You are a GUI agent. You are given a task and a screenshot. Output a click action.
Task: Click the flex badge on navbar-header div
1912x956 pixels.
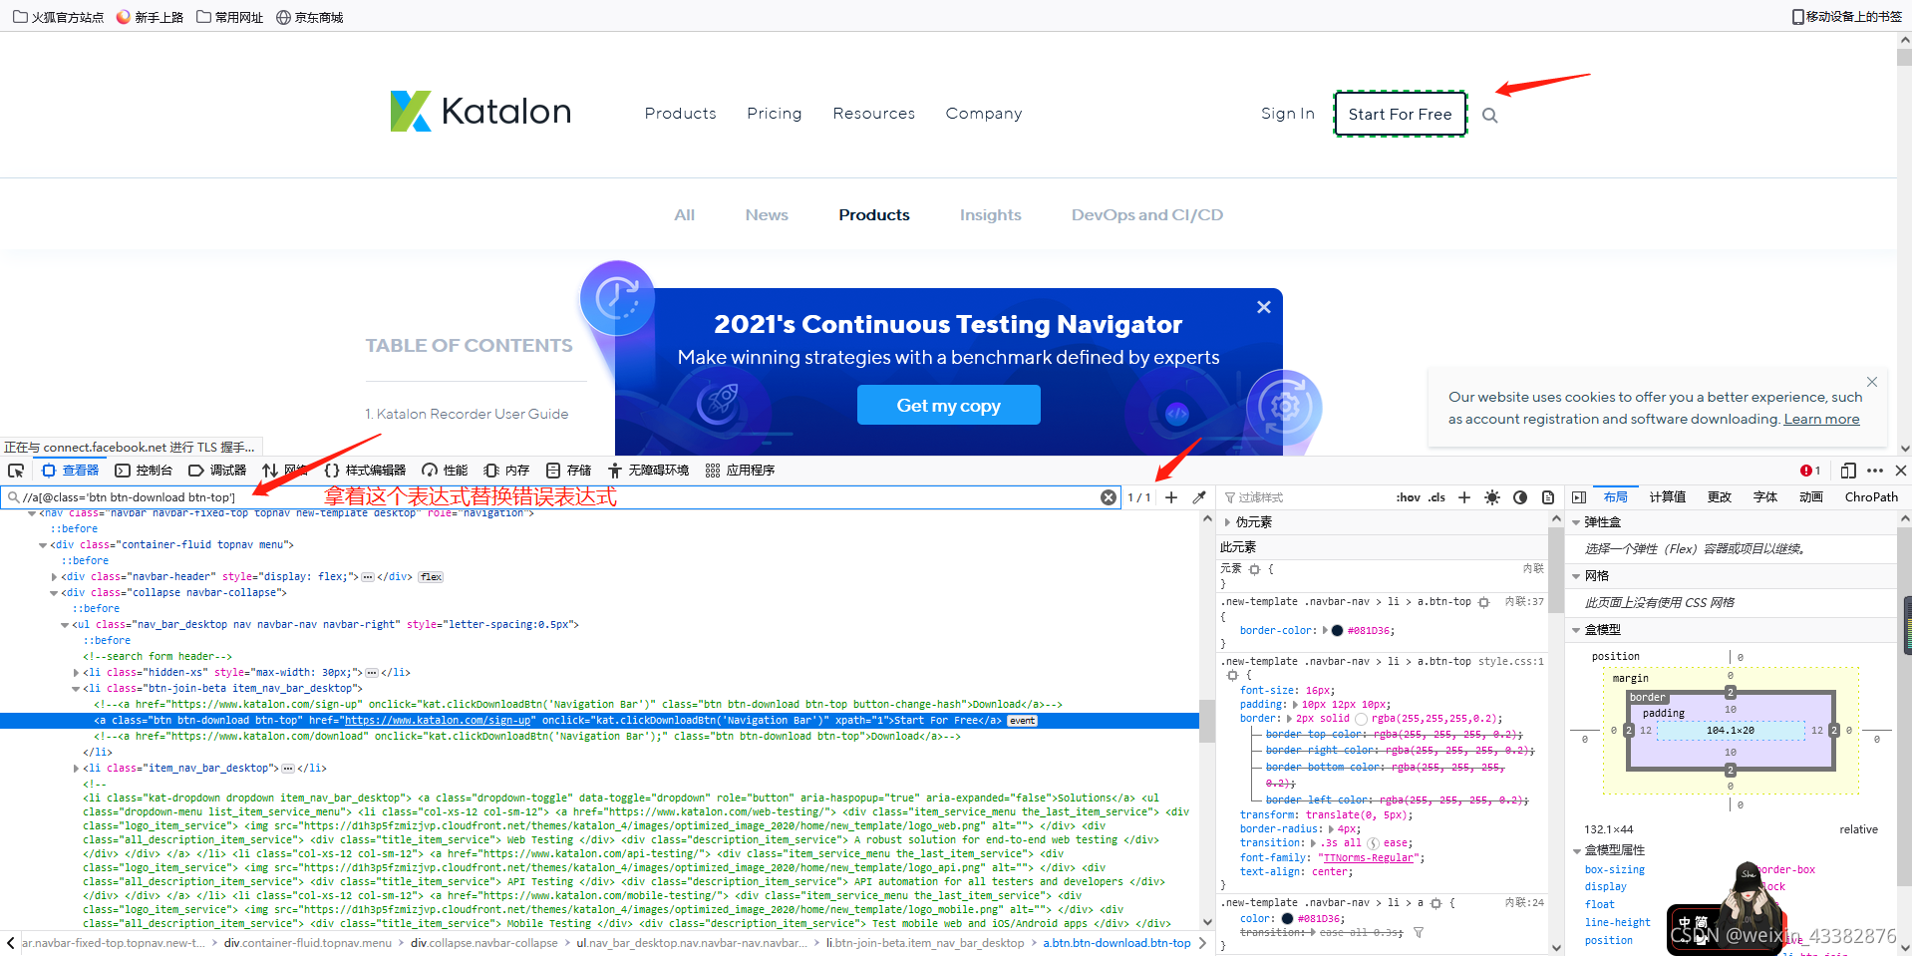click(x=431, y=577)
